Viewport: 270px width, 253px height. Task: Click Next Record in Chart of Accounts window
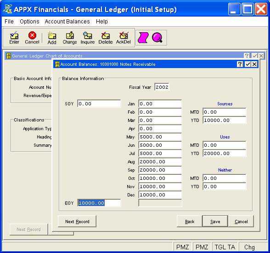click(x=29, y=230)
